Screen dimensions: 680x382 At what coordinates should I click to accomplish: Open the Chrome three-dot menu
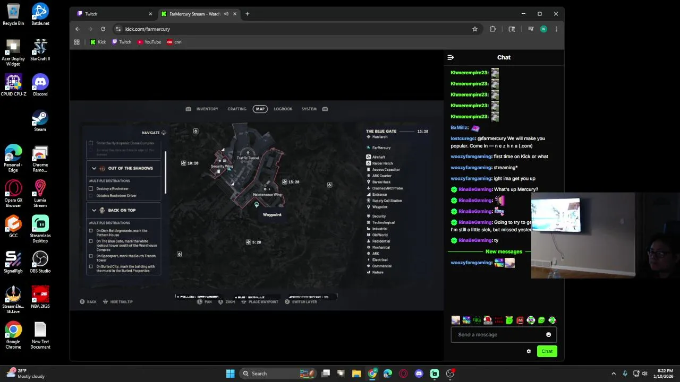[x=556, y=29]
